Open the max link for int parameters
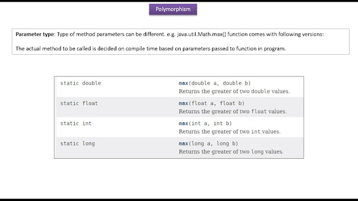 [183, 123]
